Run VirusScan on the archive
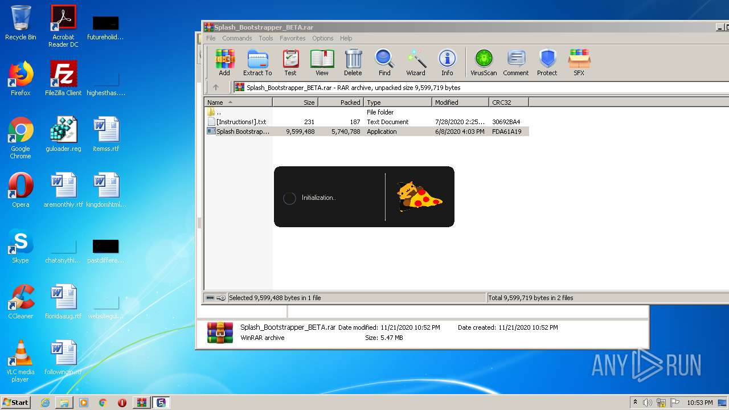Viewport: 729px width, 410px height. click(x=484, y=63)
